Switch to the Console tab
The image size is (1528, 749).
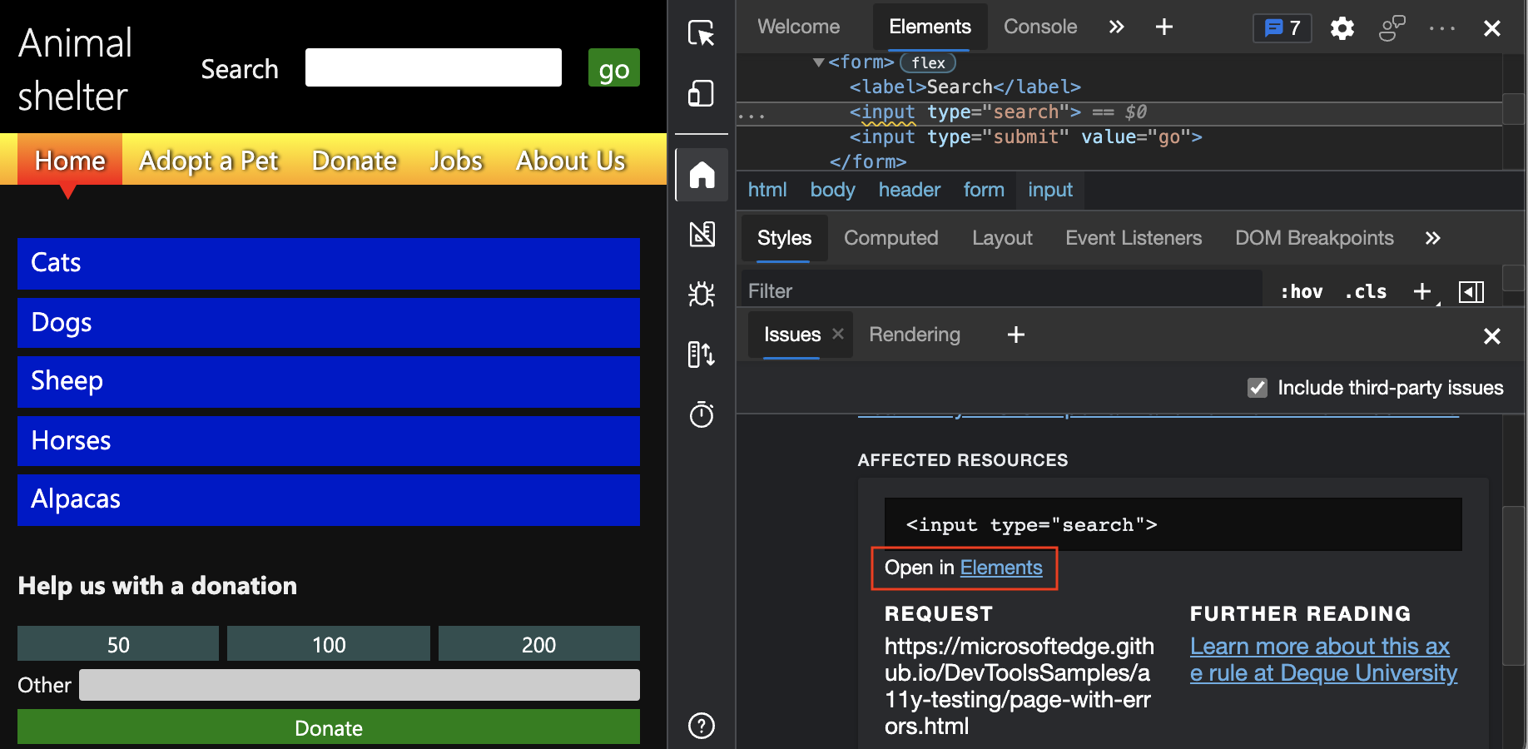1039,26
